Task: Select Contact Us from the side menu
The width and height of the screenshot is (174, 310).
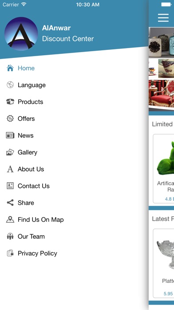Action: [74, 186]
